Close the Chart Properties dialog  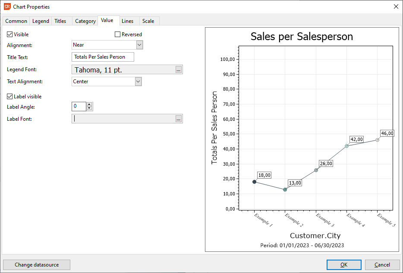396,6
